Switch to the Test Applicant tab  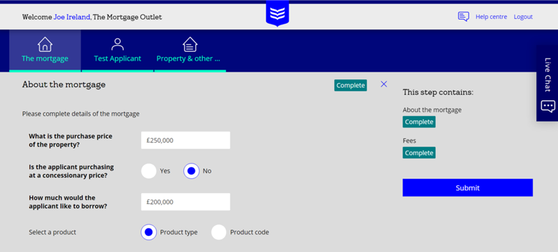pos(117,51)
